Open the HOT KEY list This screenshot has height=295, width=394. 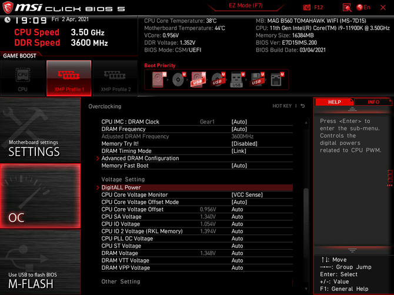pyautogui.click(x=282, y=106)
